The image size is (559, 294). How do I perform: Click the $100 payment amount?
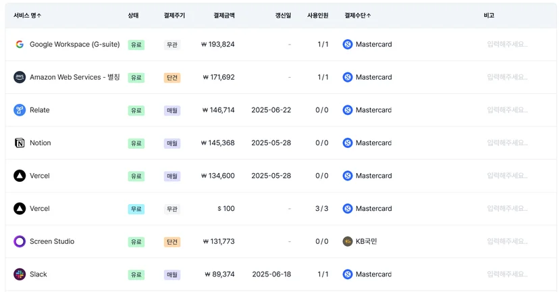coord(226,208)
